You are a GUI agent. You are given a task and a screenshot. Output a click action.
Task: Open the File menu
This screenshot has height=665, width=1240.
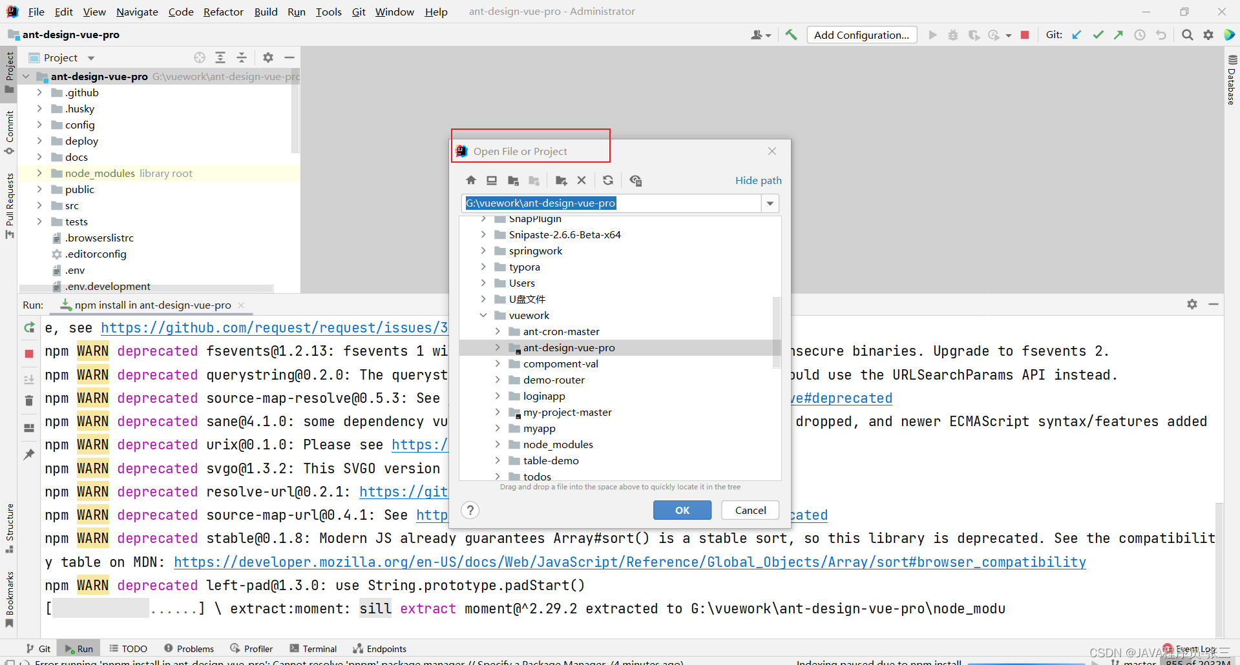tap(36, 12)
